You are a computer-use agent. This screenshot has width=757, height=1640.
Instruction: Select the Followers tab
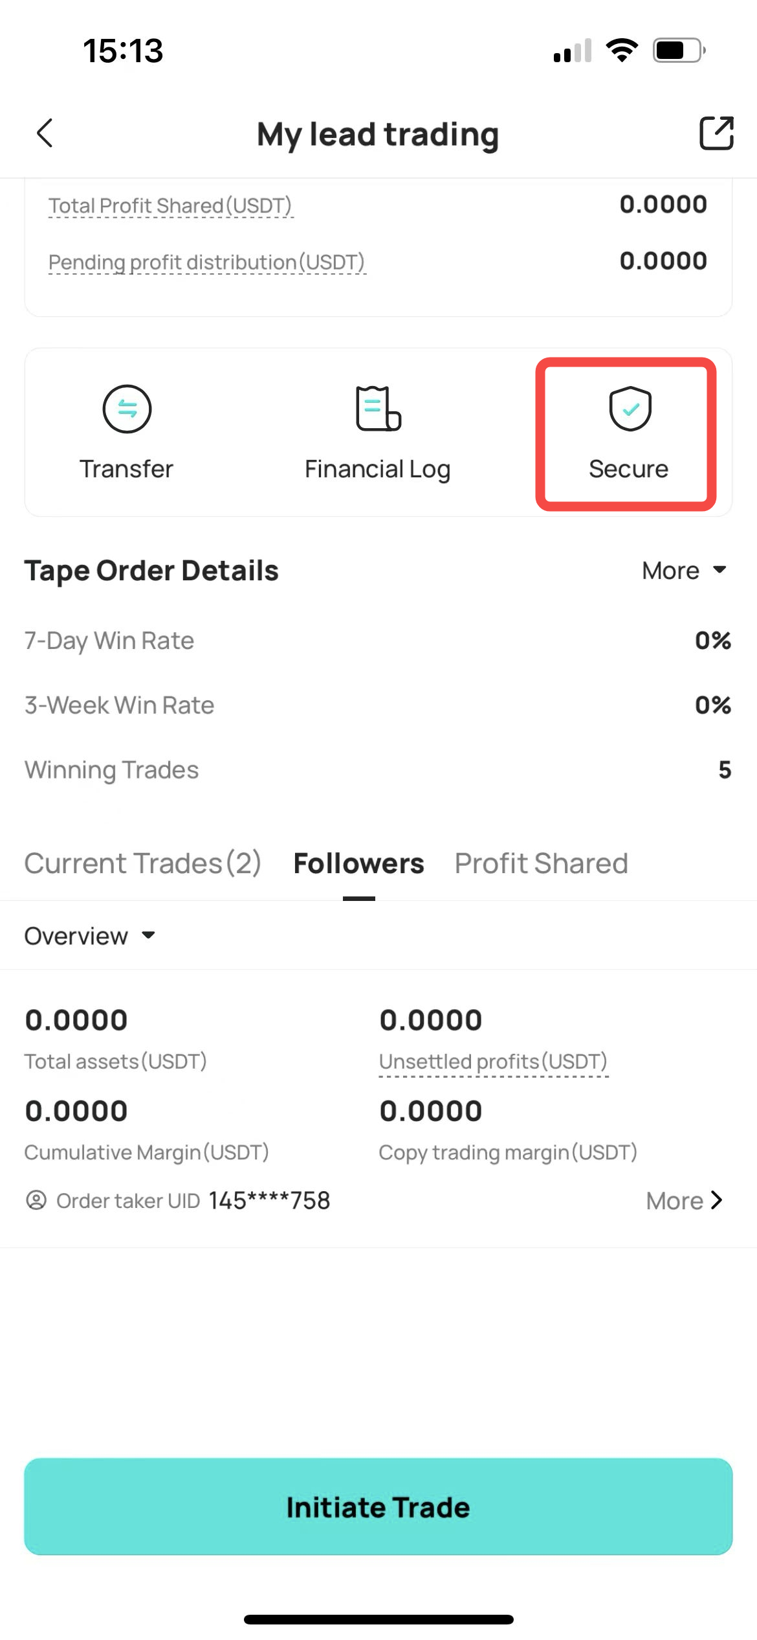[x=358, y=863]
